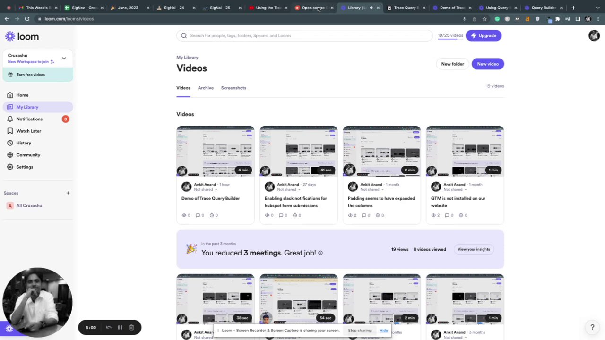605x340 pixels.
Task: Reload the page with the refresh icon
Action: 27,19
